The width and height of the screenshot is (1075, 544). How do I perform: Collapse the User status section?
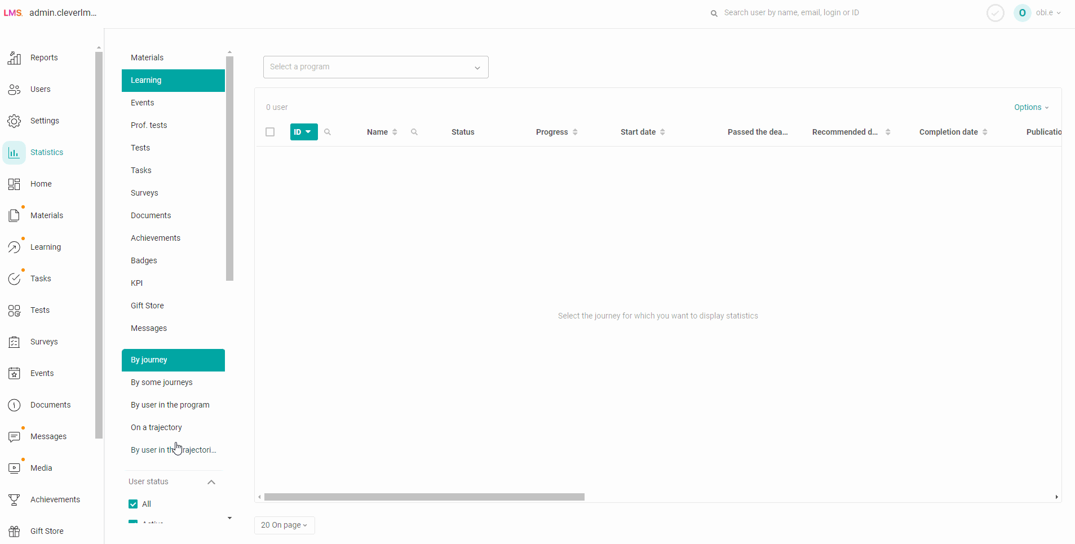[x=211, y=482]
